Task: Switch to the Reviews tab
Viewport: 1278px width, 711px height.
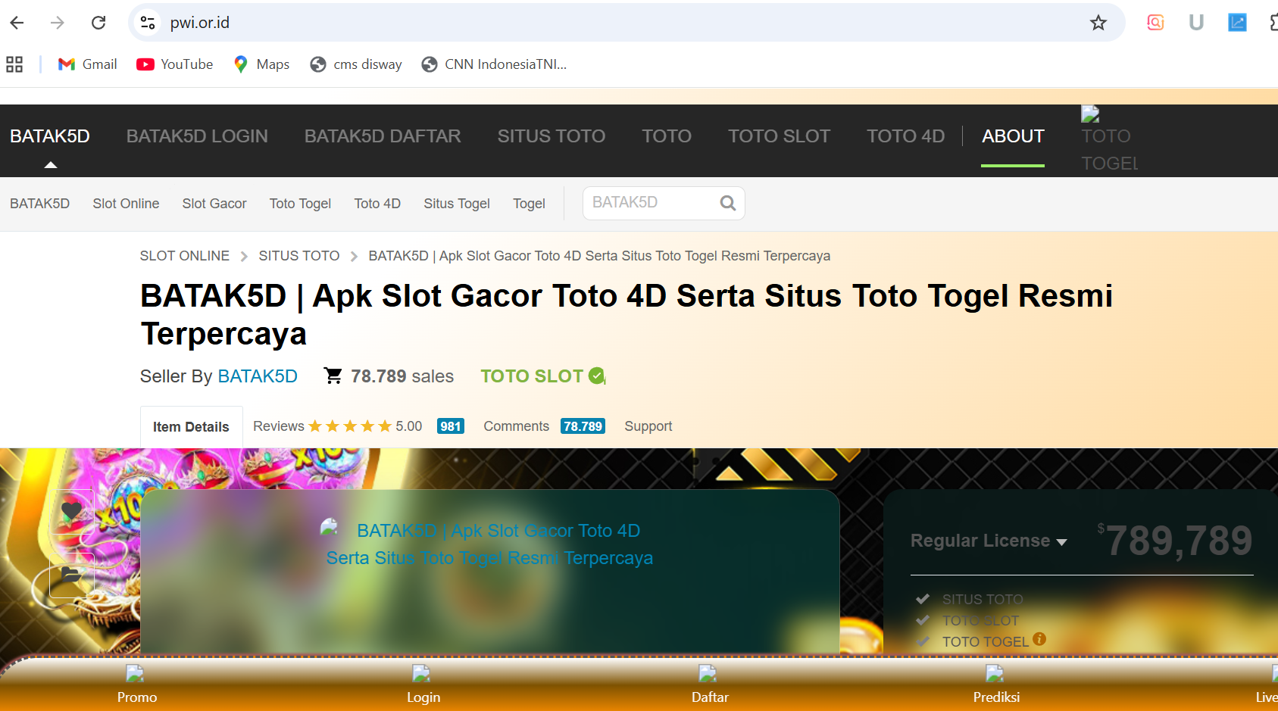Action: 278,426
